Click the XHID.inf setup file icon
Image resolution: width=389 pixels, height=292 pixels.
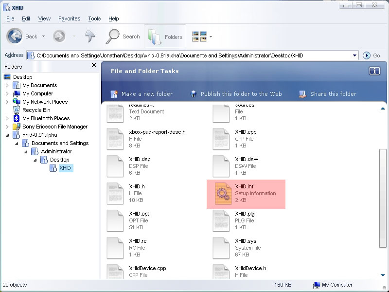click(221, 194)
